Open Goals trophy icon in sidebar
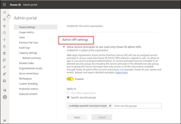181x124 pixels. [4, 54]
